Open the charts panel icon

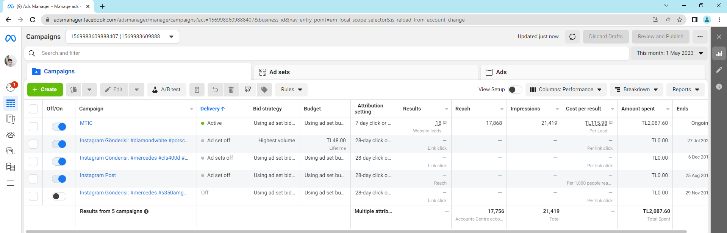point(719,53)
